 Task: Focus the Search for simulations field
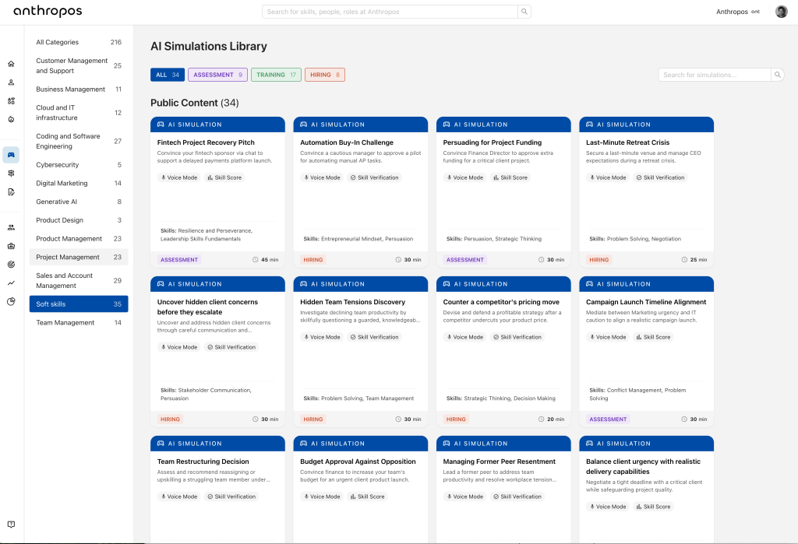click(x=715, y=75)
